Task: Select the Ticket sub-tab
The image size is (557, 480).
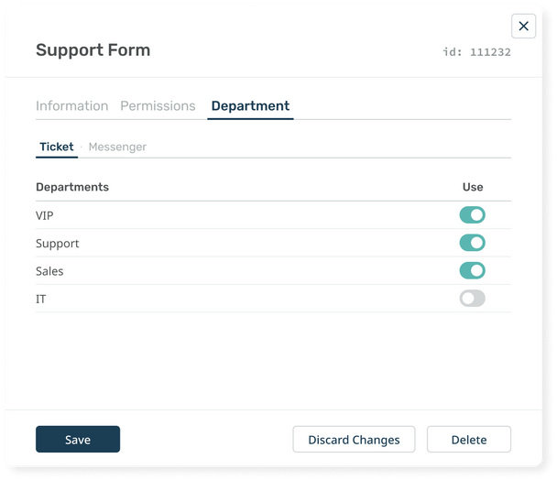Action: pos(57,147)
